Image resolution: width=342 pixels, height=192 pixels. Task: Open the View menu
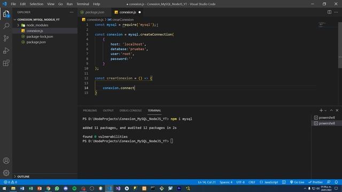51,4
